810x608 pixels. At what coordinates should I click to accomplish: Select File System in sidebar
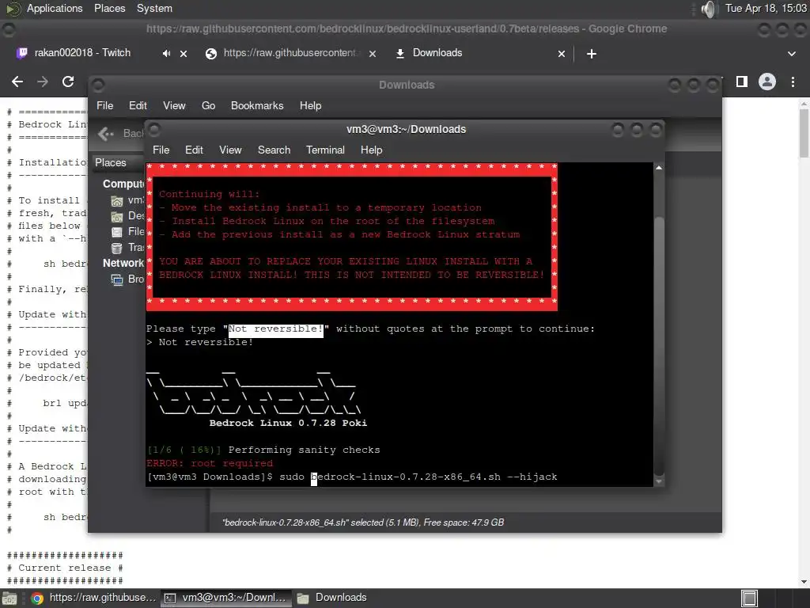[129, 232]
